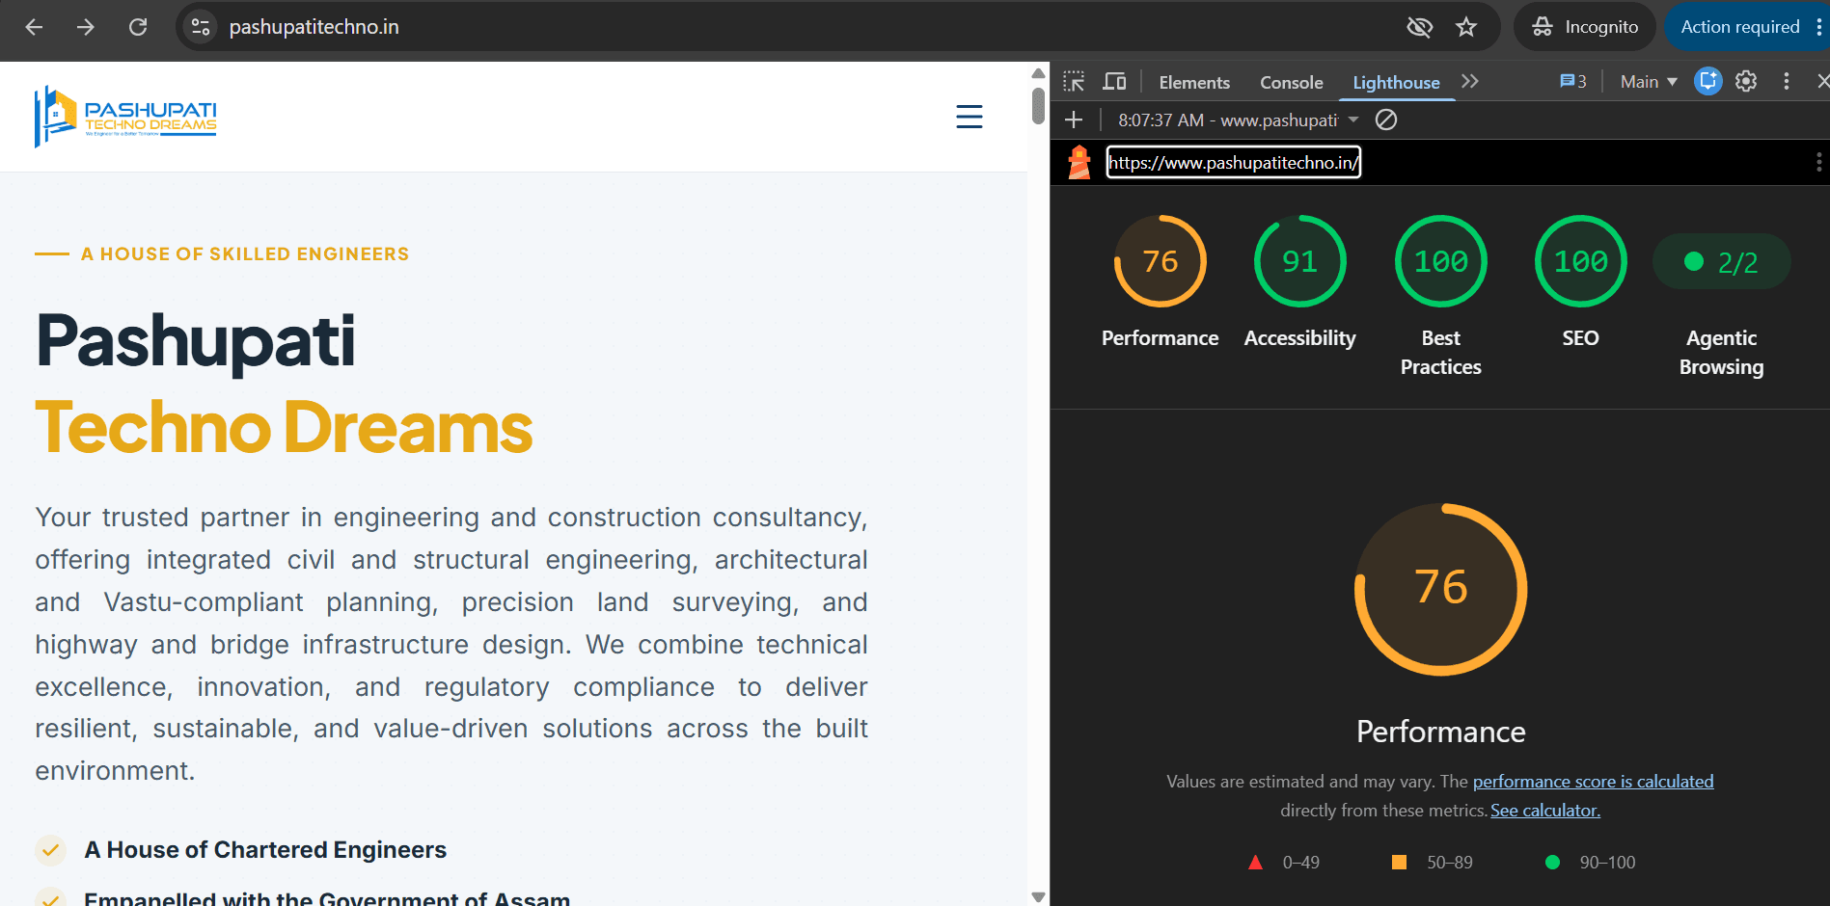Click the scrollbar up arrow
This screenshot has width=1830, height=906.
[1038, 73]
